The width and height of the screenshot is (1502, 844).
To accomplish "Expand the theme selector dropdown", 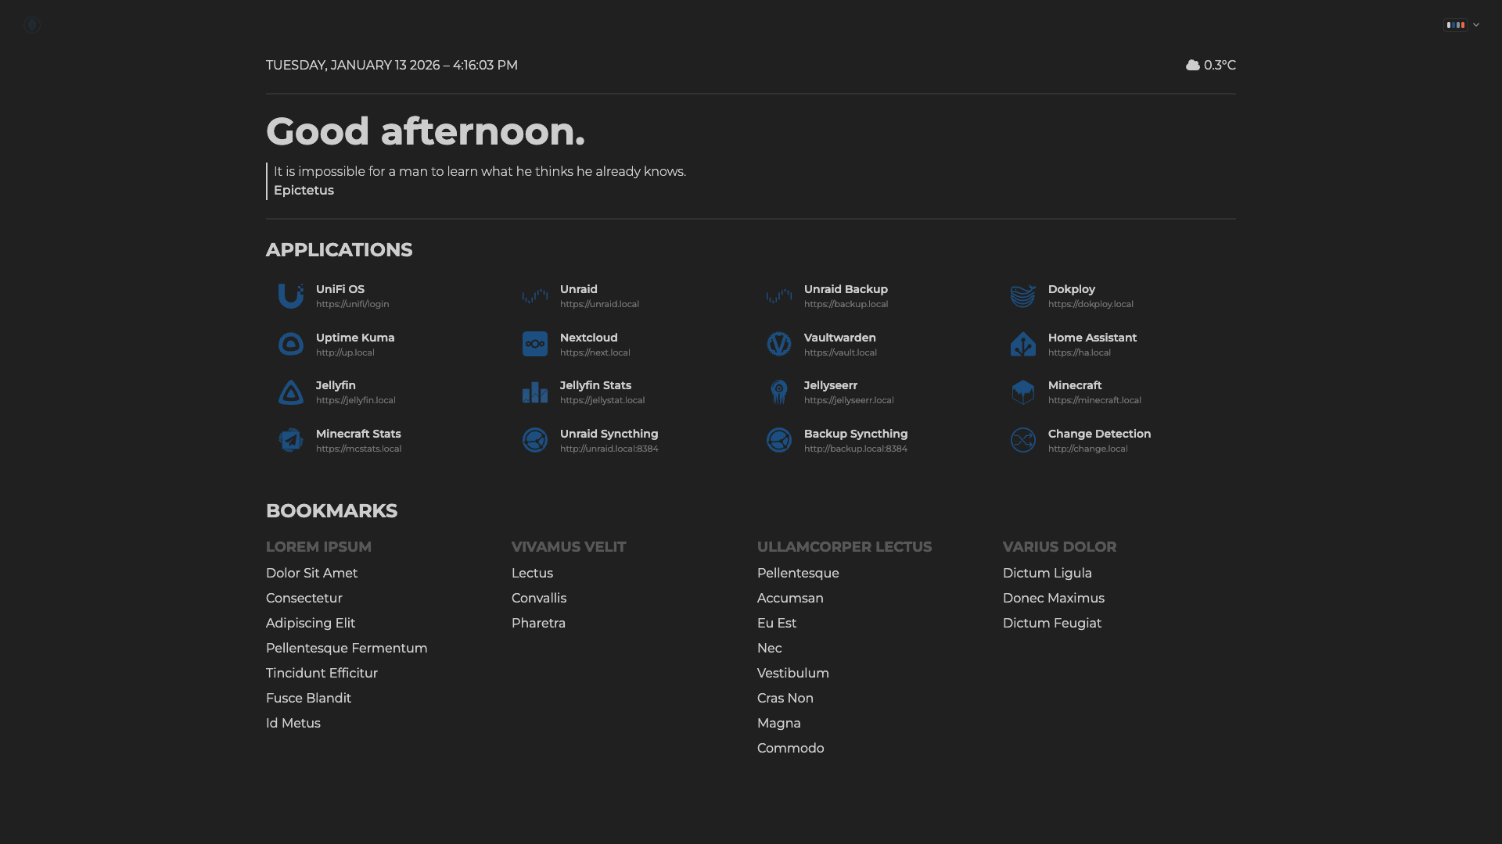I will [x=1476, y=24].
